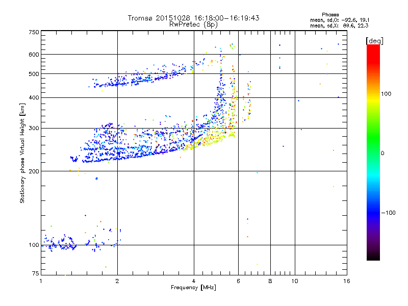This screenshot has width=408, height=306.
Task: Click the x-axis tick label '1'
Action: tap(41, 281)
